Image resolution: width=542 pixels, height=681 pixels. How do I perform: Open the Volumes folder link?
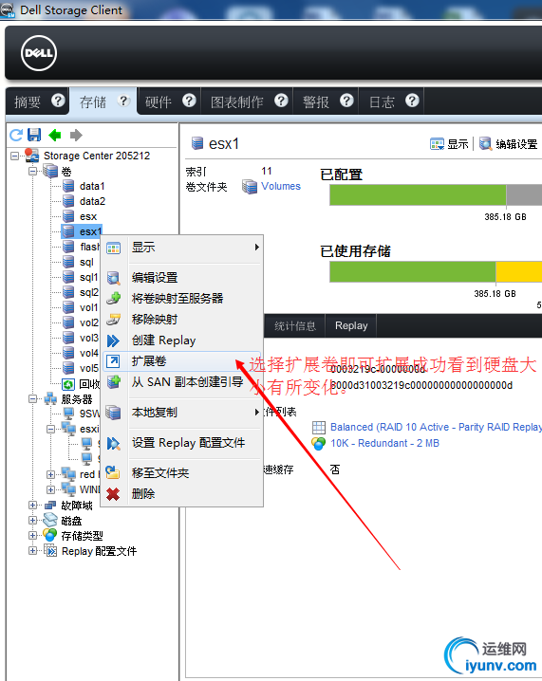281,186
